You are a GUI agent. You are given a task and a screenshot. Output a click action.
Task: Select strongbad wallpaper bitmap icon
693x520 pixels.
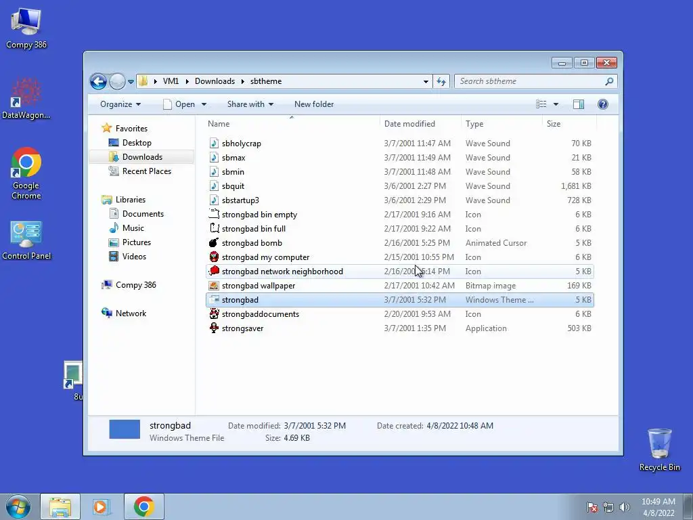click(x=214, y=286)
